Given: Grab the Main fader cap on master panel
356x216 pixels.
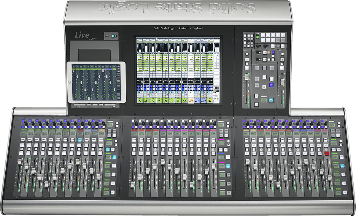Looking at the screenshot, I should 282,82.
